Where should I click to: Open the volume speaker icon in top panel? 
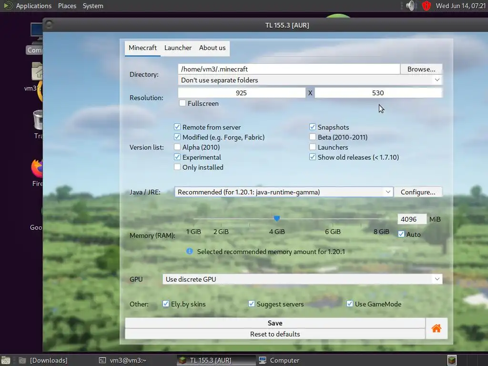coord(411,6)
